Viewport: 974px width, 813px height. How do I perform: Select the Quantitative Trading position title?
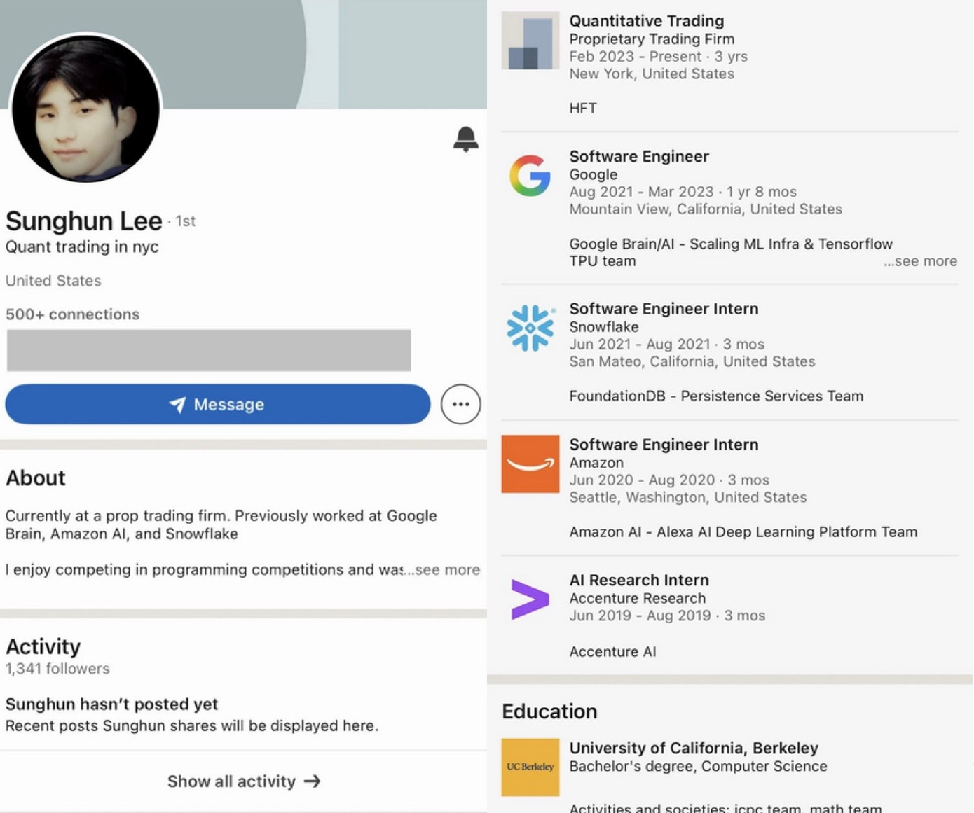coord(646,21)
